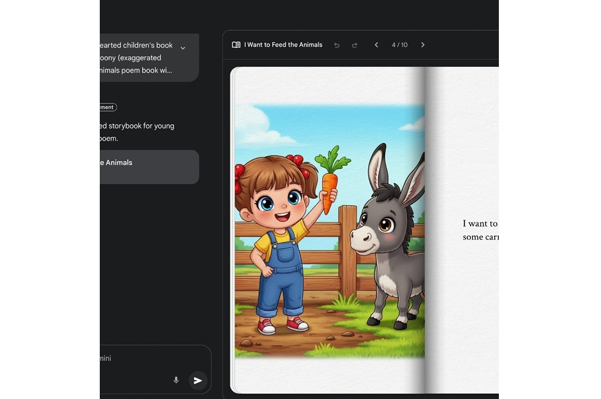Viewport: 601px width, 399px height.
Task: Click the book's left page edge
Action: pyautogui.click(x=232, y=230)
